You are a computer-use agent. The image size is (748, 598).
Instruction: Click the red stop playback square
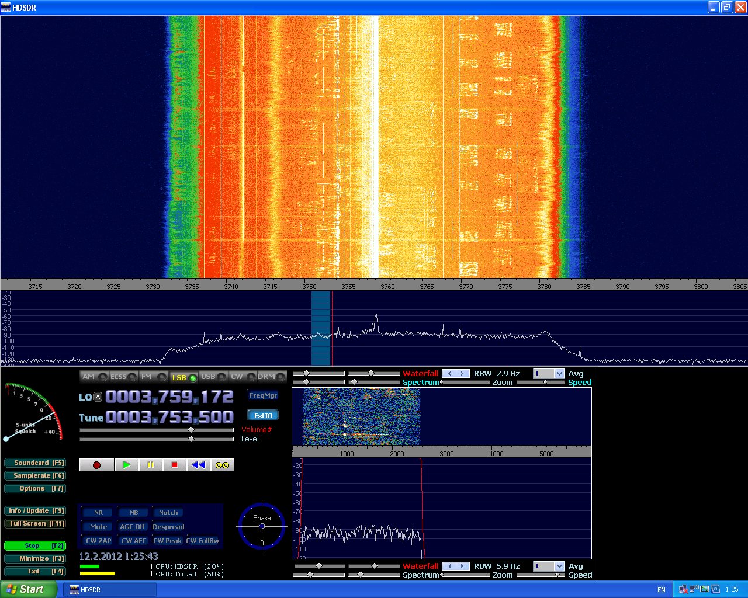[x=174, y=465]
